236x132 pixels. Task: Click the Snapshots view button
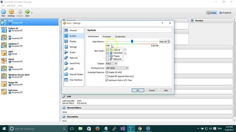[x=225, y=13]
